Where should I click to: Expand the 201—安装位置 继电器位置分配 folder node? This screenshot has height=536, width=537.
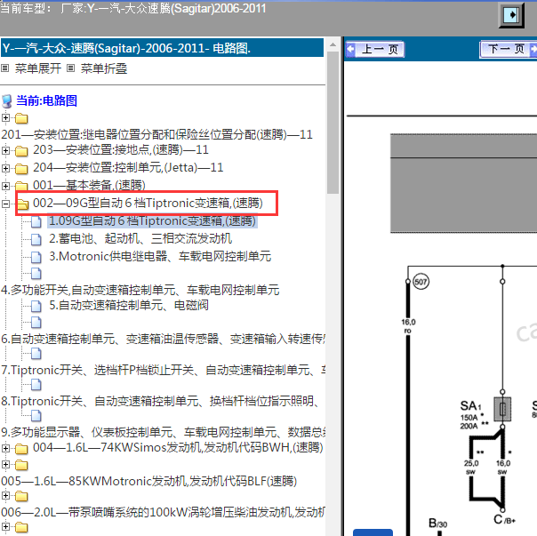(5, 118)
